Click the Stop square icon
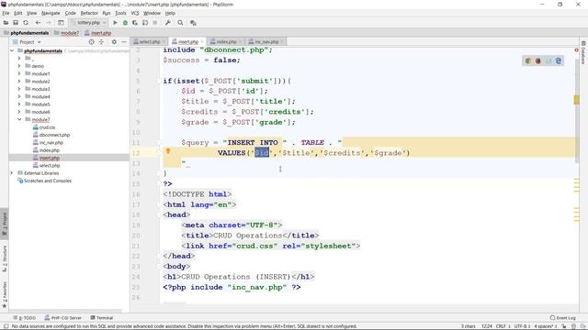This screenshot has width=588, height=330. pos(155,23)
